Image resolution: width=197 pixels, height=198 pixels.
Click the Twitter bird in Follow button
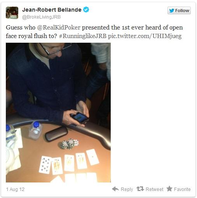point(172,10)
